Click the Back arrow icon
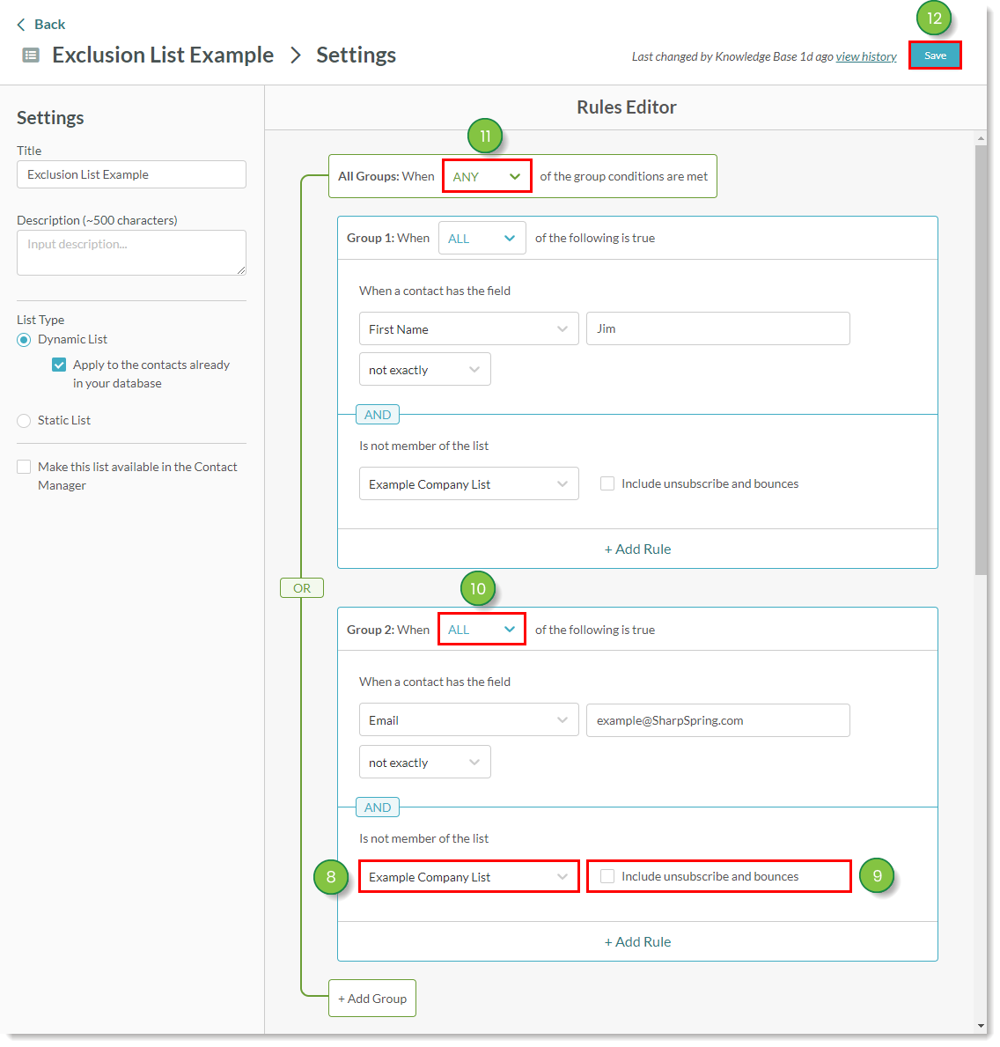Viewport: 1000px width, 1047px height. pyautogui.click(x=21, y=25)
